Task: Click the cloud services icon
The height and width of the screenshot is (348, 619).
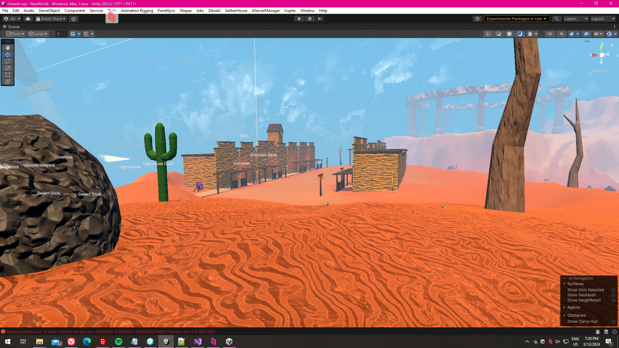Action: 28,19
